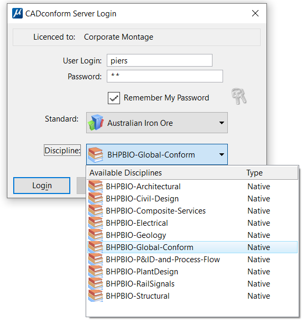
Task: Click Native type for BHPBIO-Architectural row
Action: click(258, 187)
